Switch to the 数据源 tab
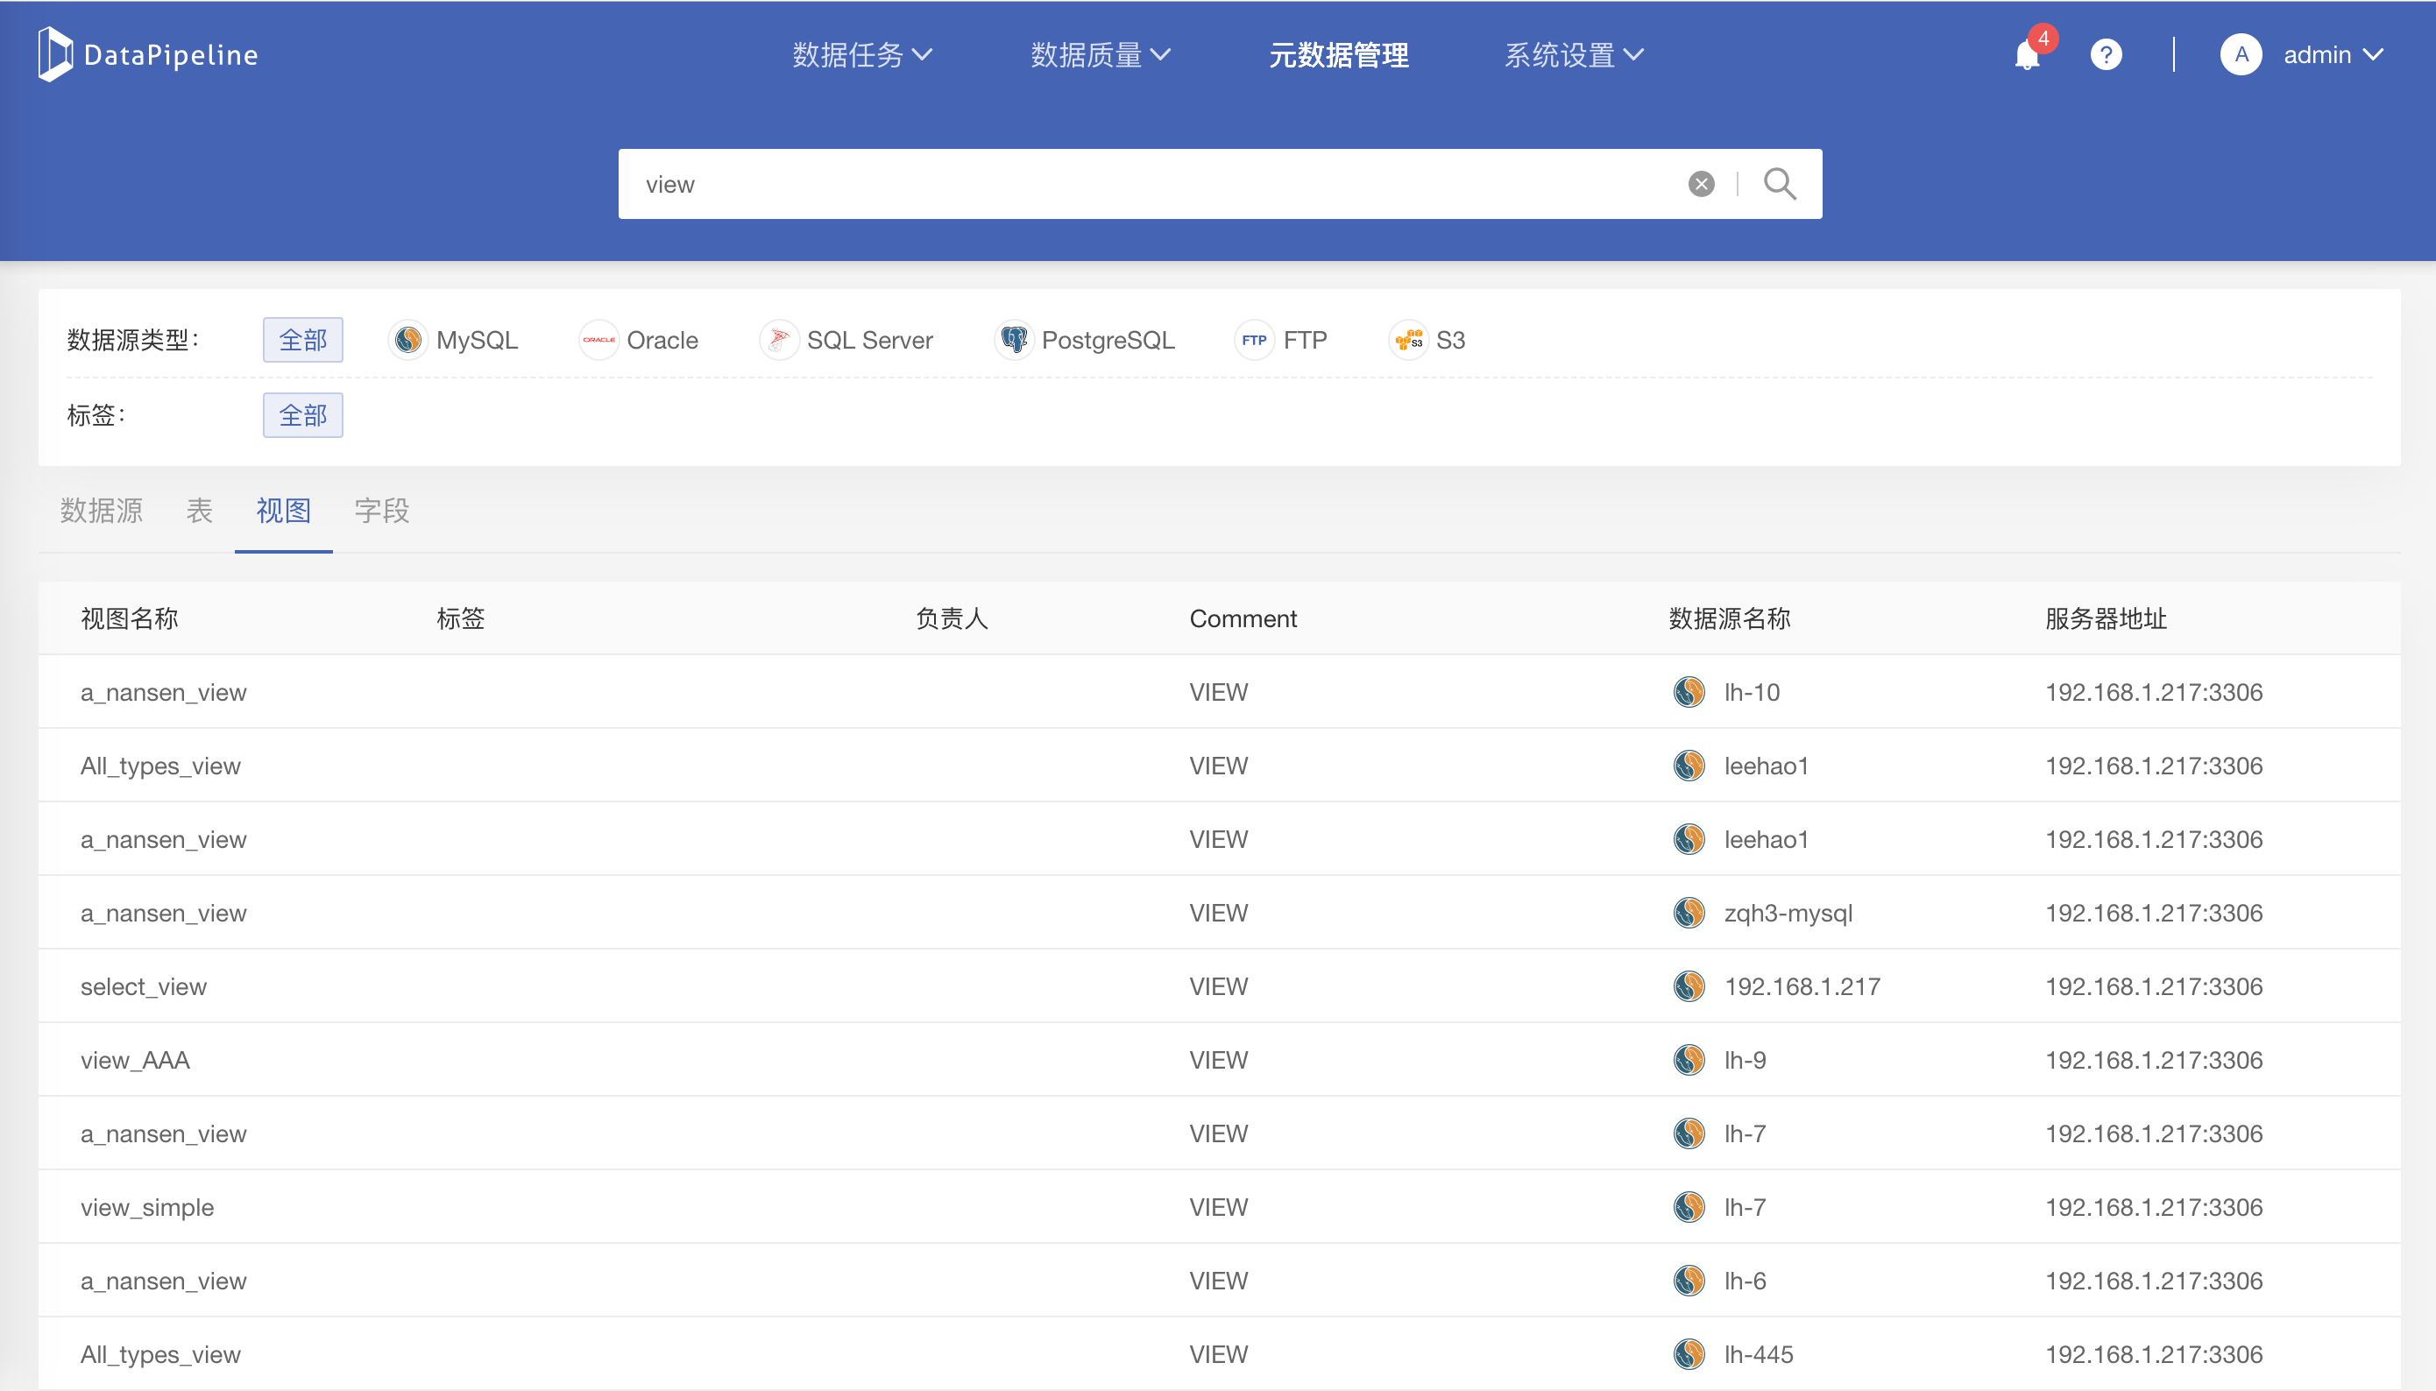Viewport: 2436px width, 1391px height. 102,512
